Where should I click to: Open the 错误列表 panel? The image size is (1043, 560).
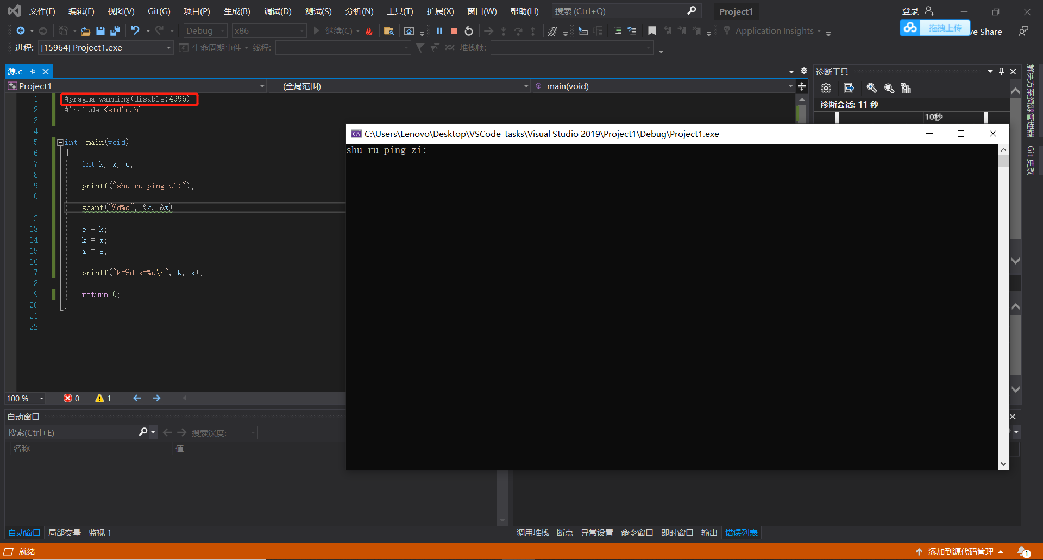pyautogui.click(x=741, y=532)
